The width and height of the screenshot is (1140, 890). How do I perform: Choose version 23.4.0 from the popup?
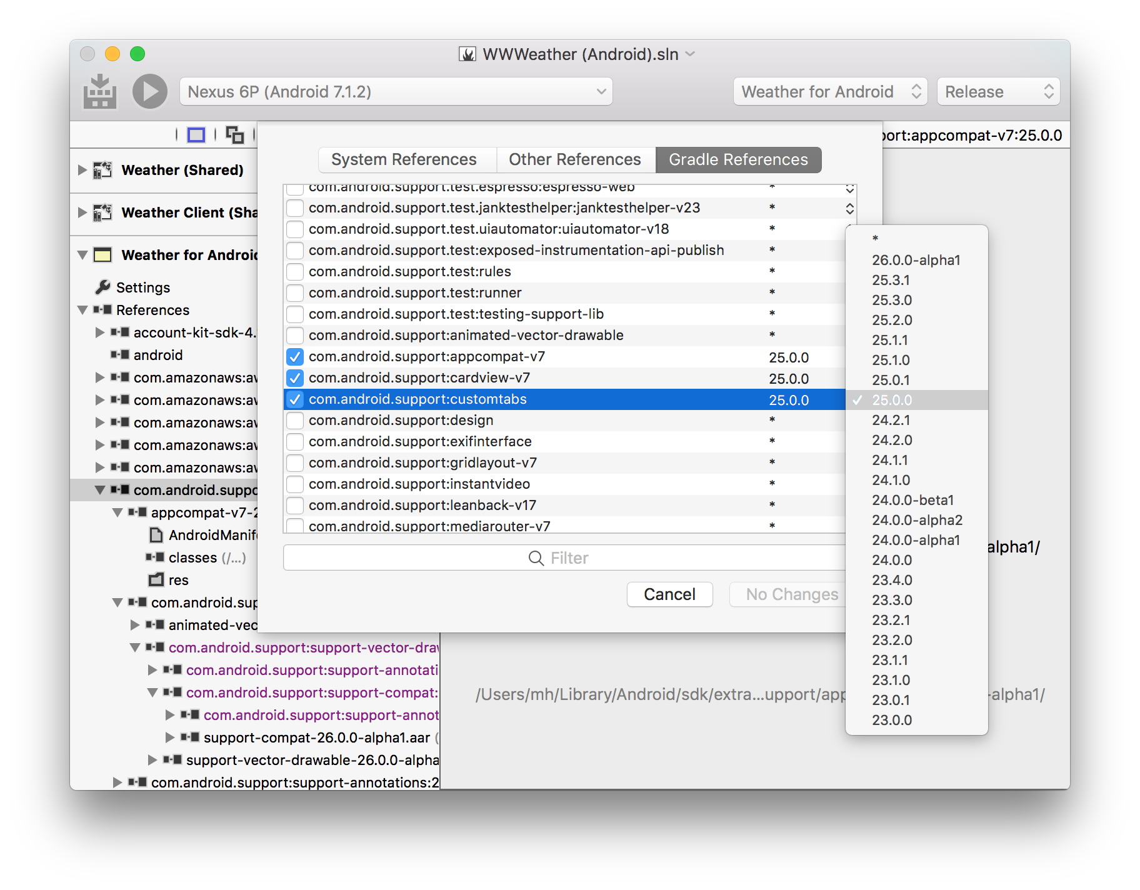916,580
